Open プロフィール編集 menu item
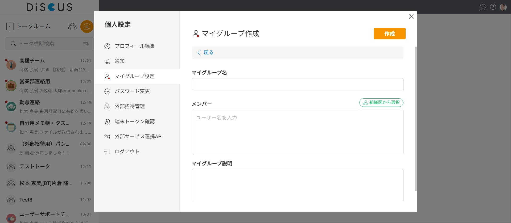The width and height of the screenshot is (511, 223). [137, 46]
